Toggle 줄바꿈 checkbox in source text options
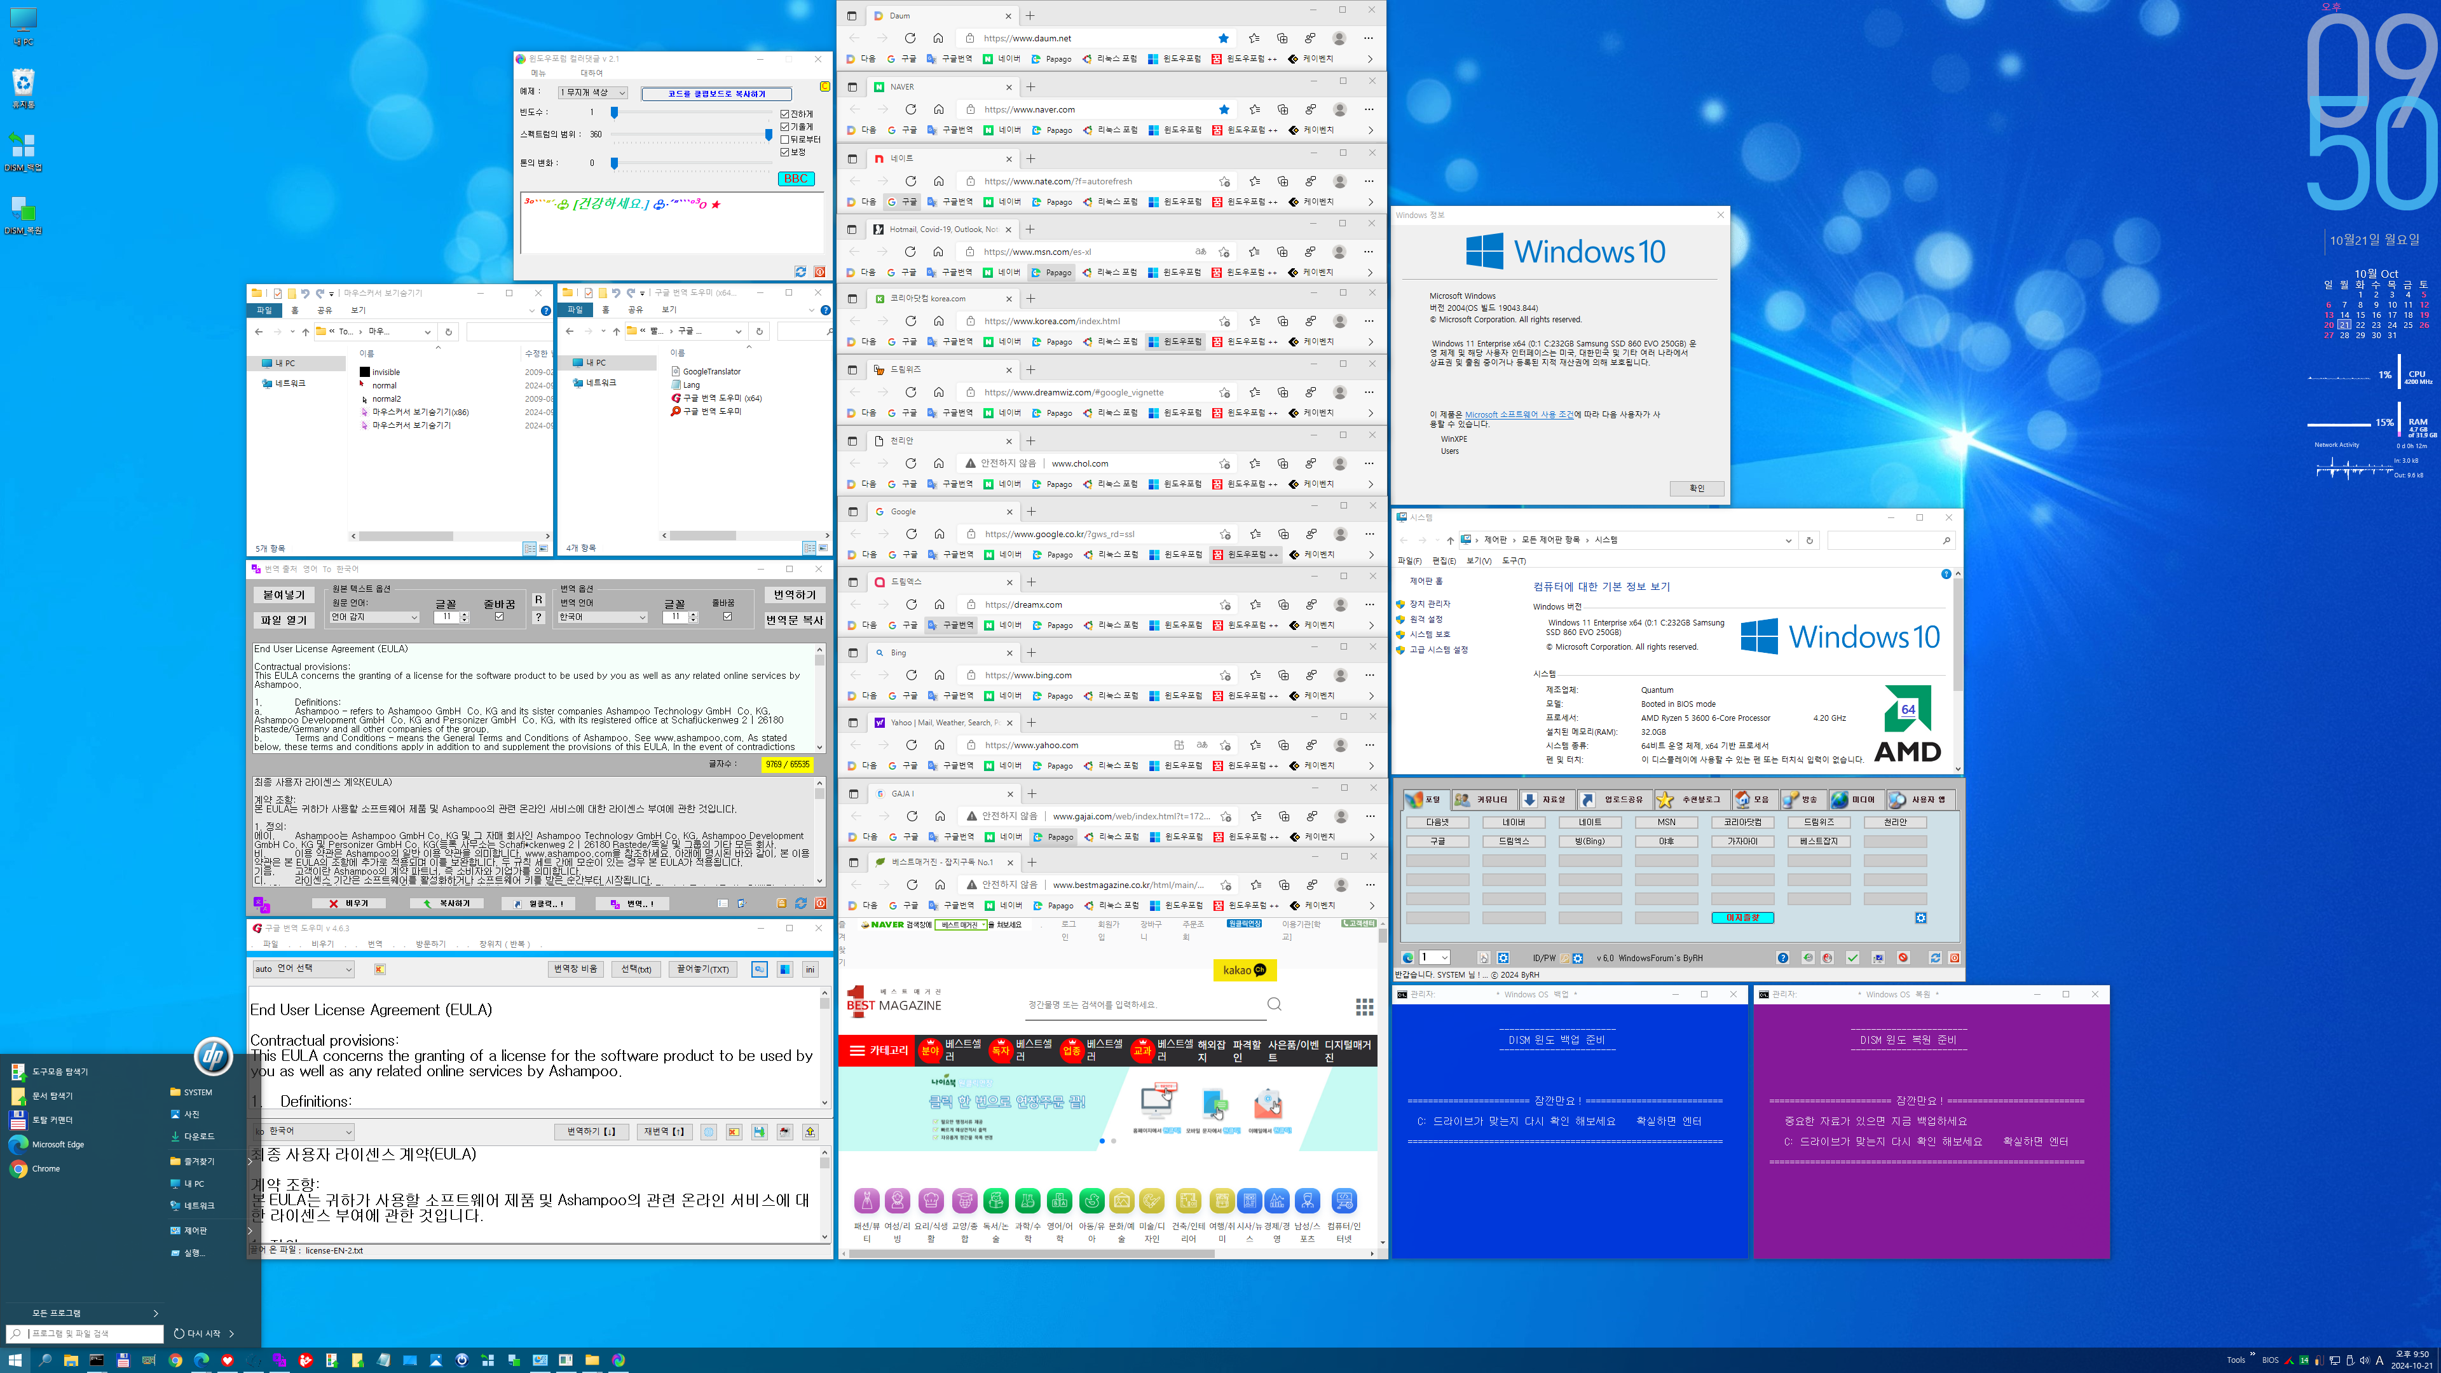Screen dimensions: 2441x1373 click(500, 617)
